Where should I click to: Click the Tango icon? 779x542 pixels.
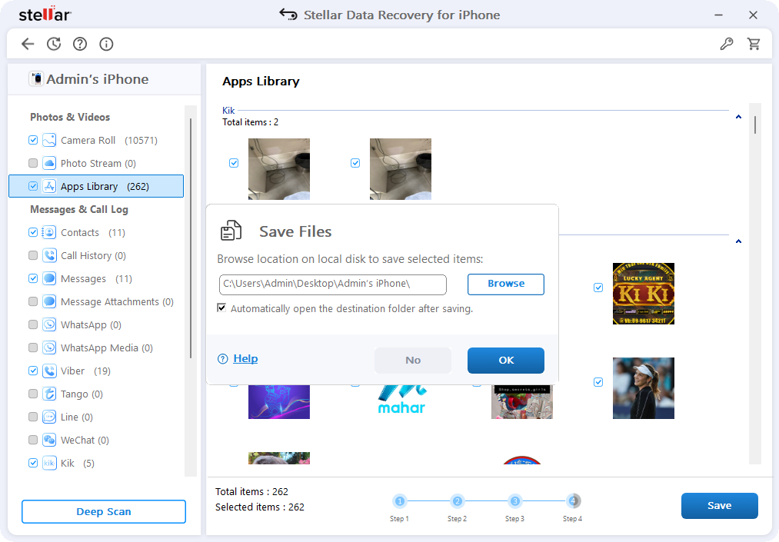tap(49, 394)
